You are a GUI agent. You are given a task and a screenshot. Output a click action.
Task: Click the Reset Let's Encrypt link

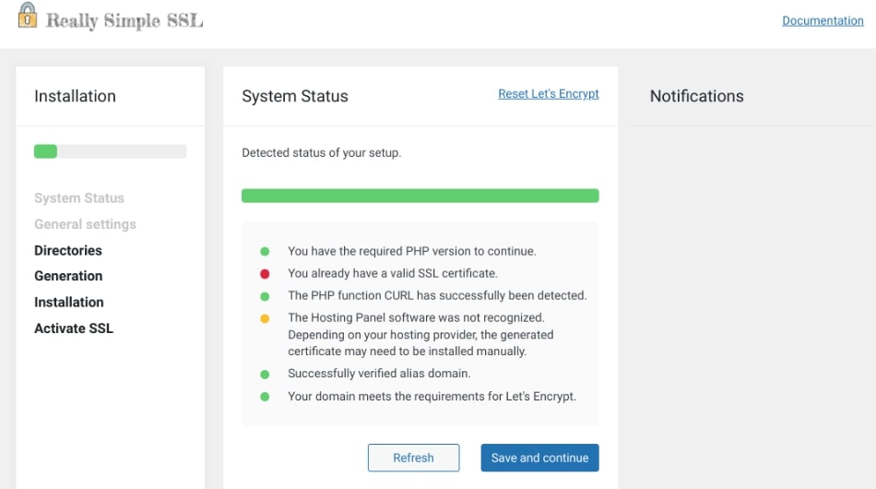tap(549, 94)
